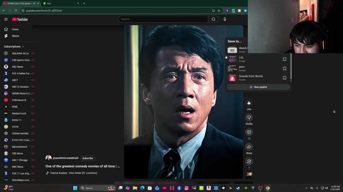Open Steam from the taskbar

point(238,188)
